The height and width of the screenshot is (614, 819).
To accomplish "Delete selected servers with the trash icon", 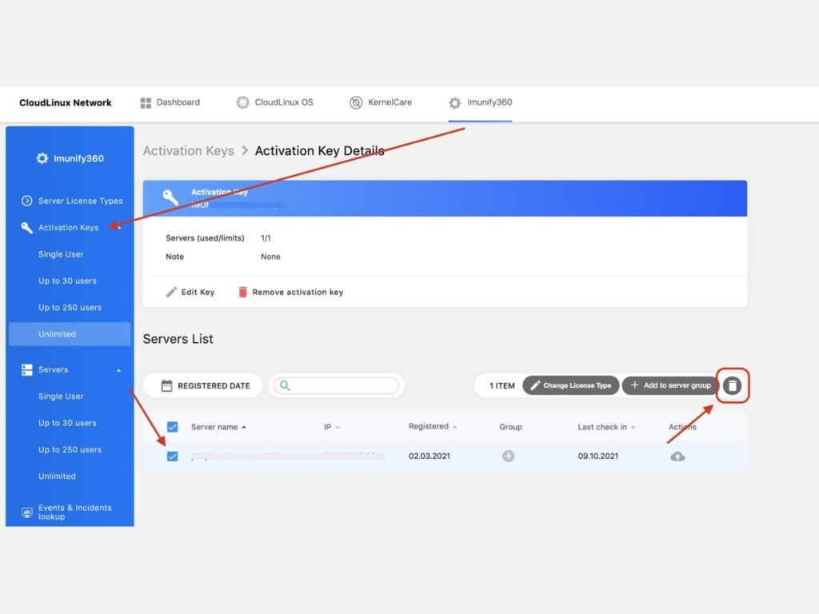I will point(733,385).
